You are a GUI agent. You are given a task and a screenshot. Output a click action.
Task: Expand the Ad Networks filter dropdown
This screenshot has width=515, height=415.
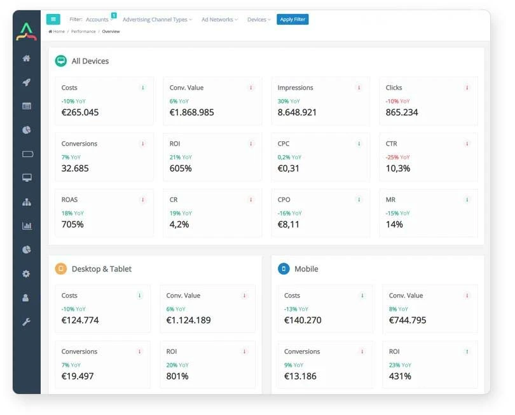coord(219,20)
